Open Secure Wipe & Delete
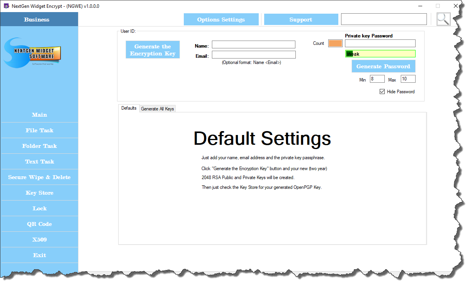Image resolution: width=471 pixels, height=286 pixels. coord(39,177)
